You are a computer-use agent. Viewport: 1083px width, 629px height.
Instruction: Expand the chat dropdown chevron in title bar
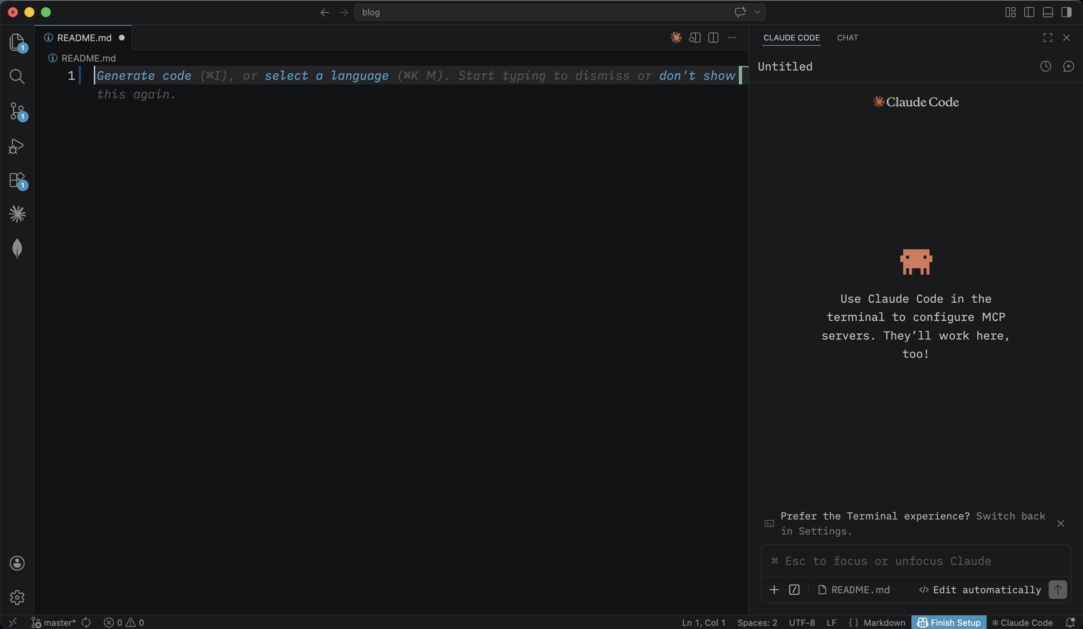[x=757, y=13]
